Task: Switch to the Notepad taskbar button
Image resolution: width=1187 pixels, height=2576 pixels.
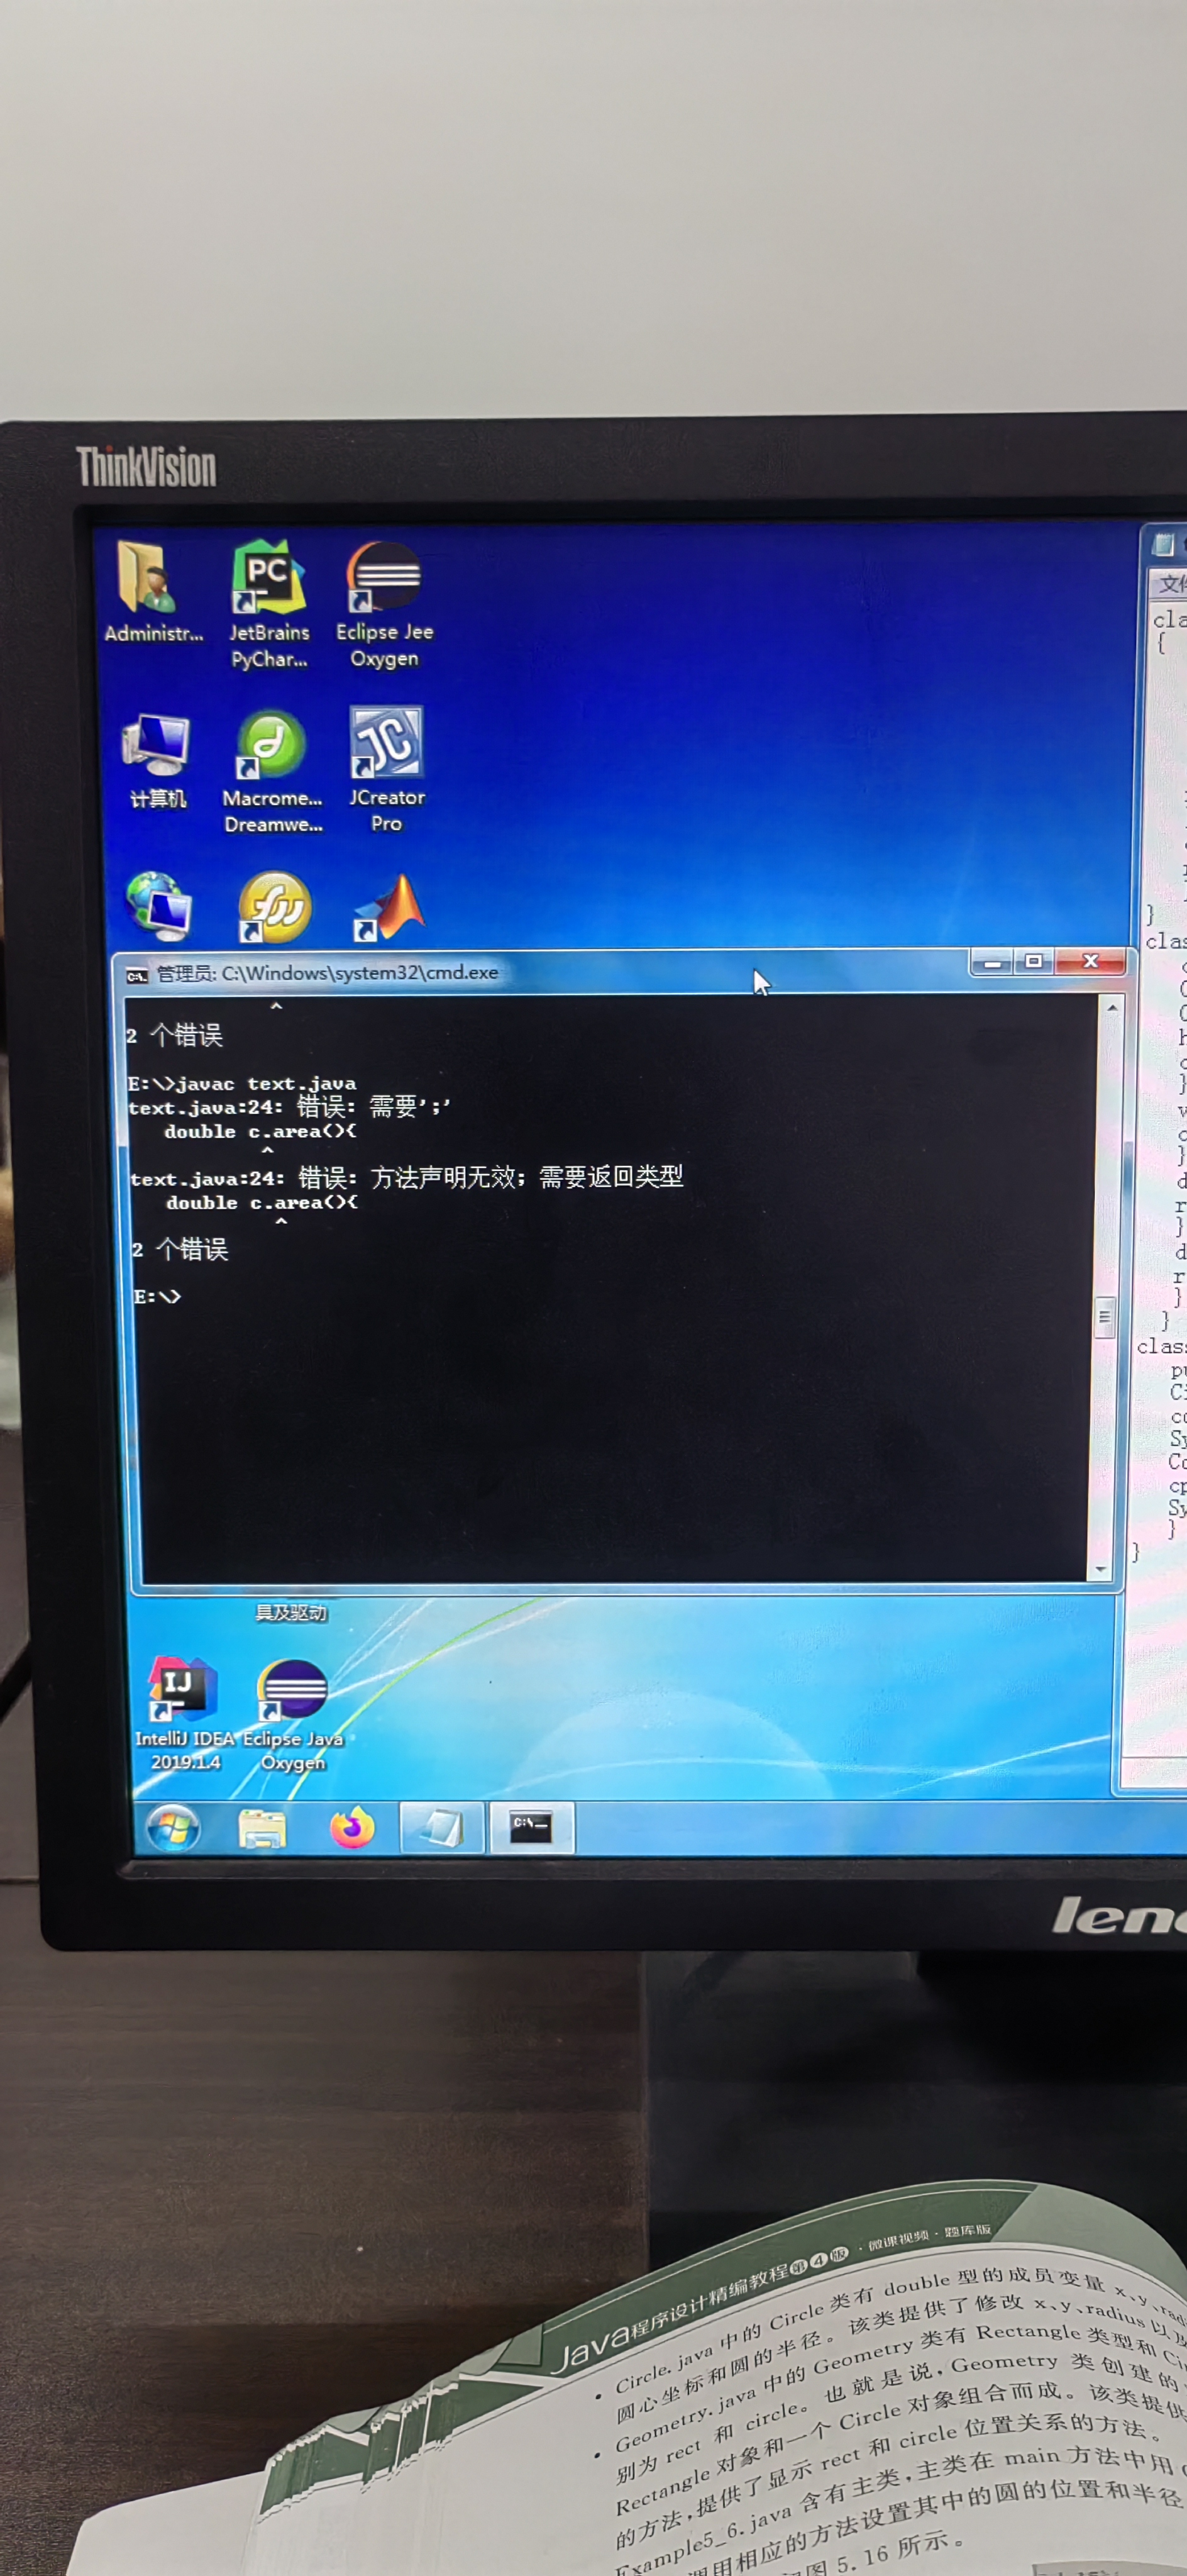Action: point(441,1828)
